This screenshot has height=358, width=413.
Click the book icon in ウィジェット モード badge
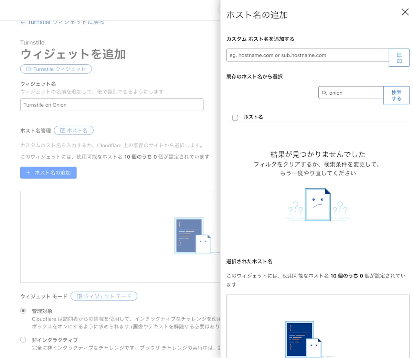coord(79,296)
